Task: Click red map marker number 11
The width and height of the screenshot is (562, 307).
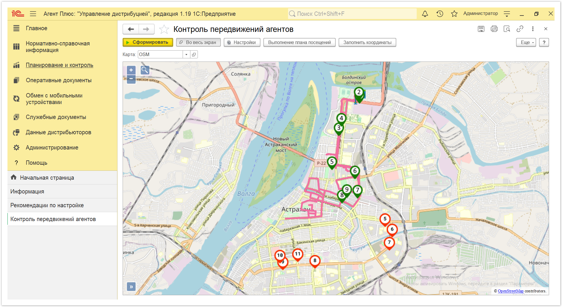Action: pyautogui.click(x=298, y=255)
